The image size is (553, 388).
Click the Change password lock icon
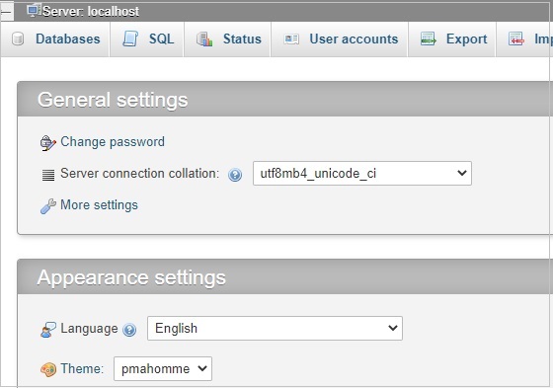48,143
